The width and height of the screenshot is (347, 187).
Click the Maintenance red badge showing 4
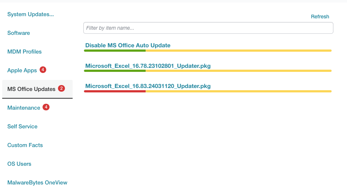(x=46, y=107)
